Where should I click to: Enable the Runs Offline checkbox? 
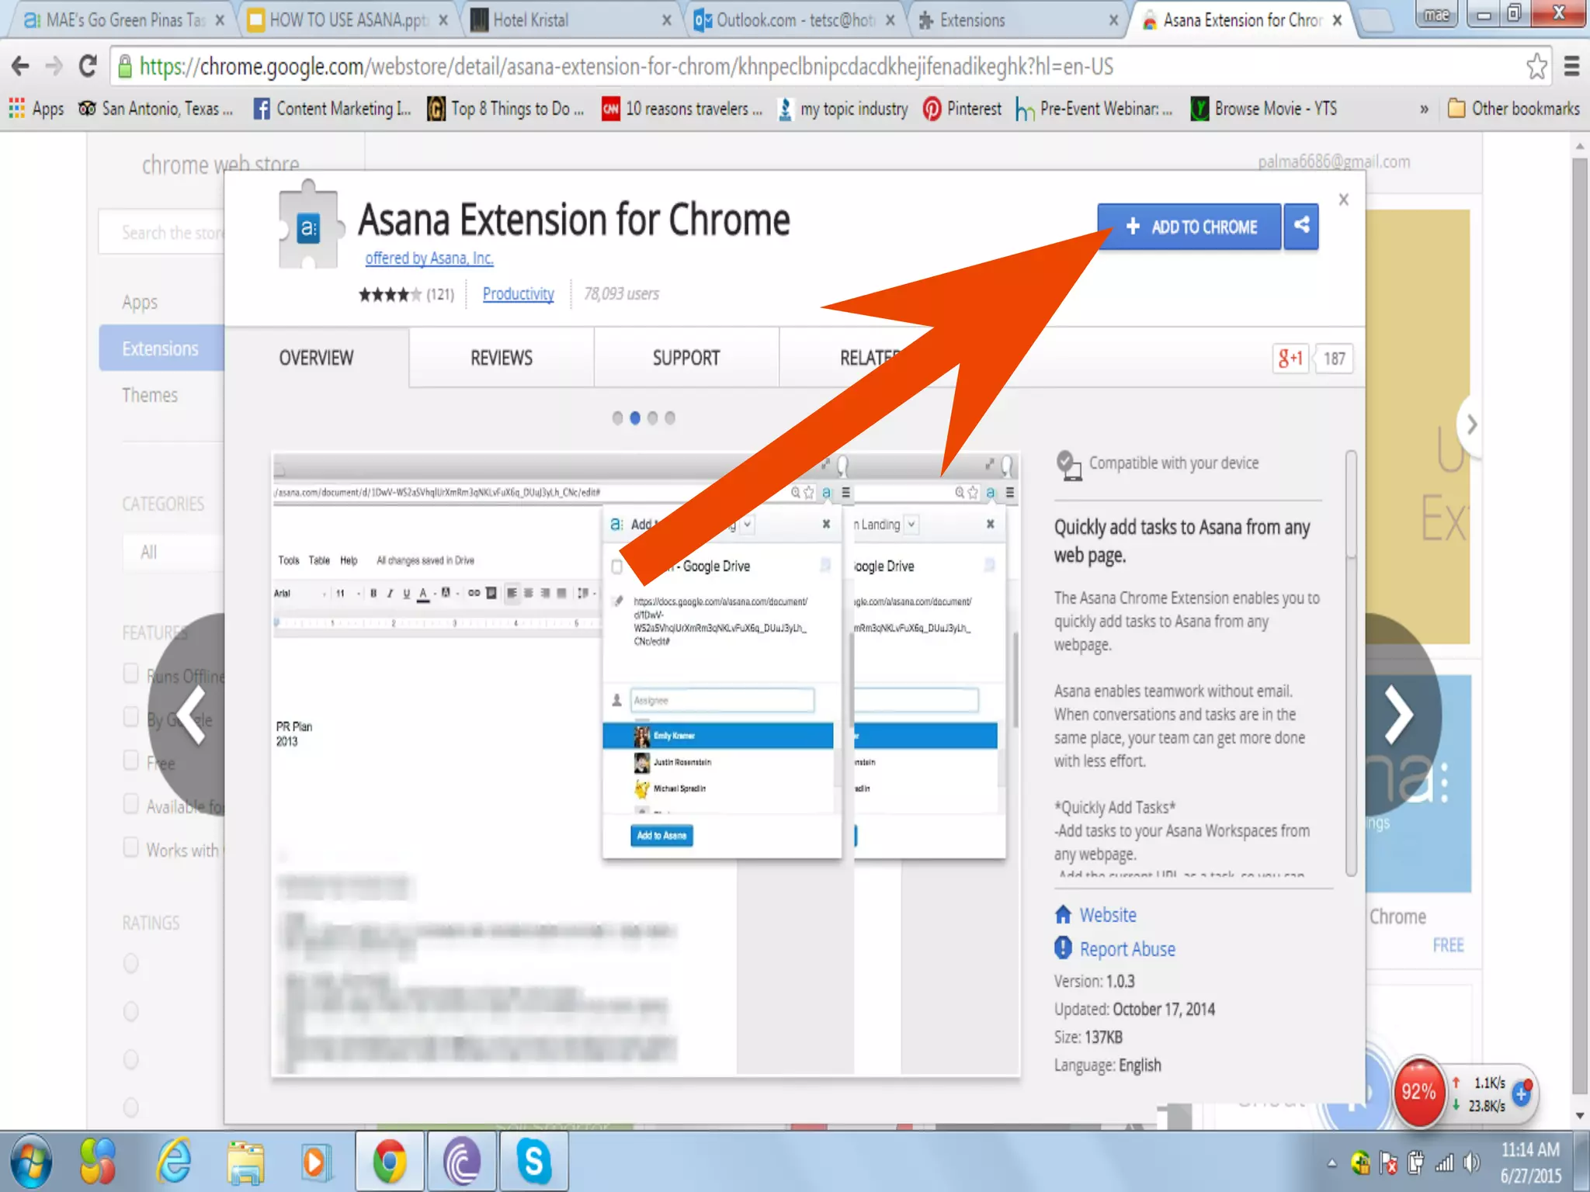131,674
